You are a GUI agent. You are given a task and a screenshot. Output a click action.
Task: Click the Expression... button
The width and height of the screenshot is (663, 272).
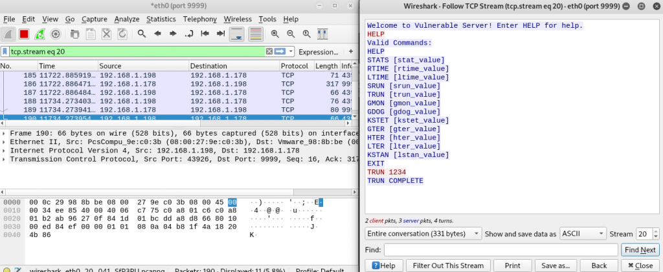[319, 52]
